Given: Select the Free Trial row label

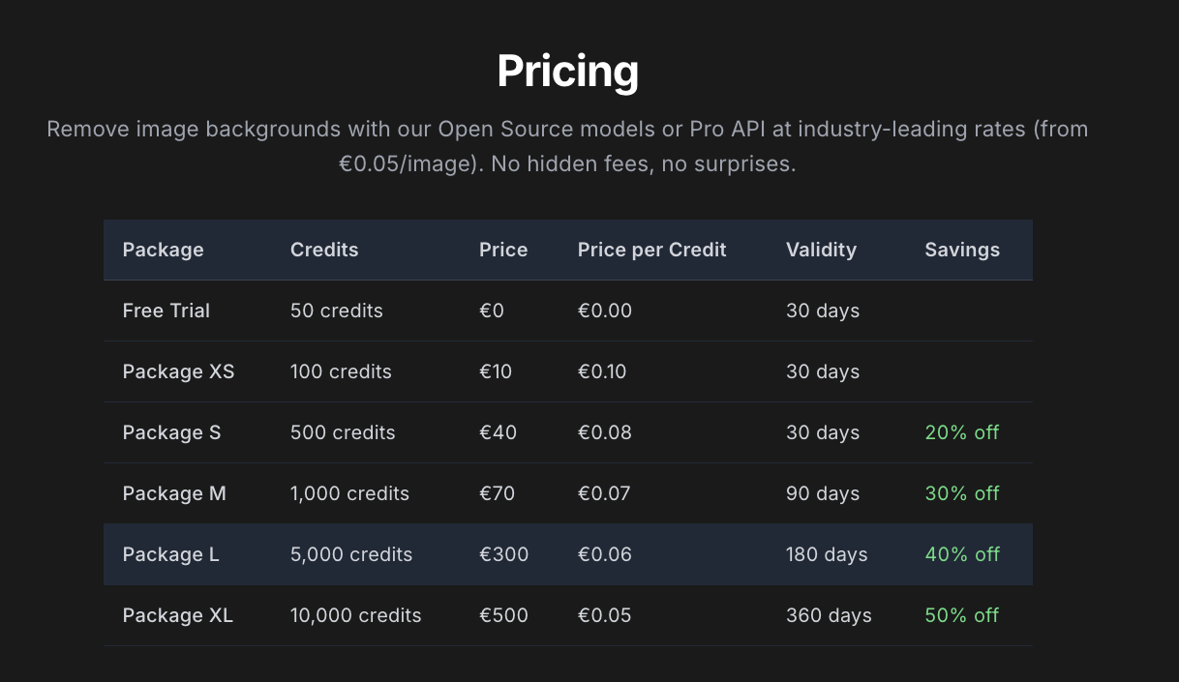Looking at the screenshot, I should point(166,311).
